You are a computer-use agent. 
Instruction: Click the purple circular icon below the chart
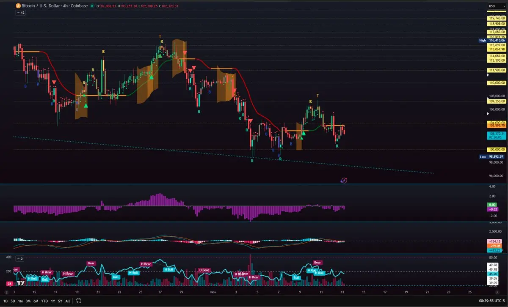pyautogui.click(x=344, y=180)
